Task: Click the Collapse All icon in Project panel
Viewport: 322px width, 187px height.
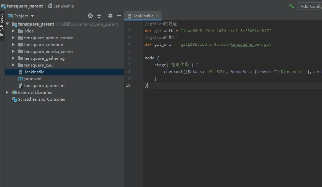Action: click(99, 16)
